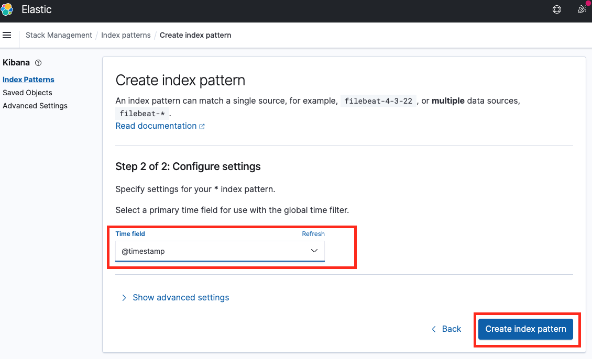Click the Kibana sidebar heading
Screen dimensions: 592x359
tap(16, 63)
